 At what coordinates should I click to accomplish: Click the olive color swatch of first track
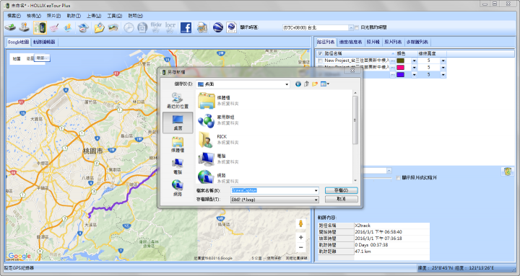pyautogui.click(x=401, y=61)
